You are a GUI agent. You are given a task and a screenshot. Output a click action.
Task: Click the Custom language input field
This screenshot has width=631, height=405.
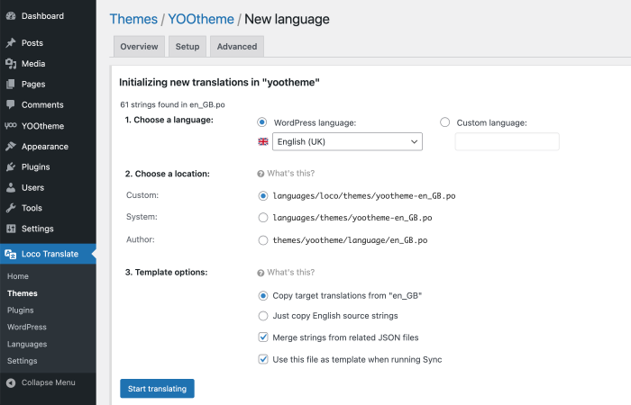point(507,142)
